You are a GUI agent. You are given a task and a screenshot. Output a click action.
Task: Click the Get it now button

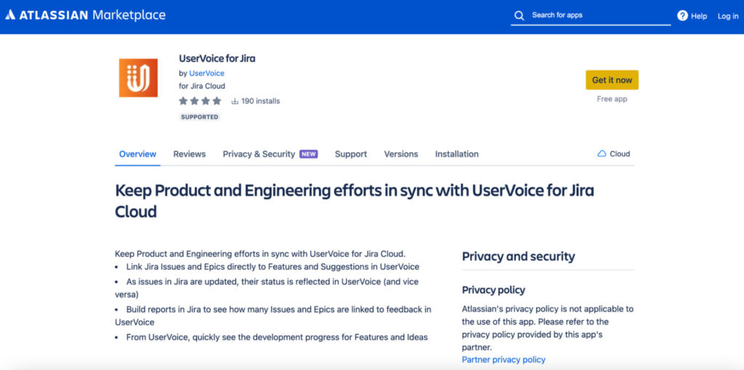pos(612,80)
